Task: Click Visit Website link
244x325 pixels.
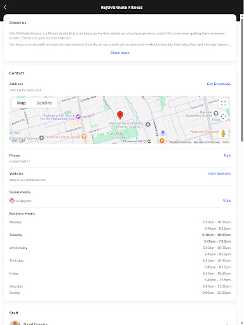Action: coord(219,174)
